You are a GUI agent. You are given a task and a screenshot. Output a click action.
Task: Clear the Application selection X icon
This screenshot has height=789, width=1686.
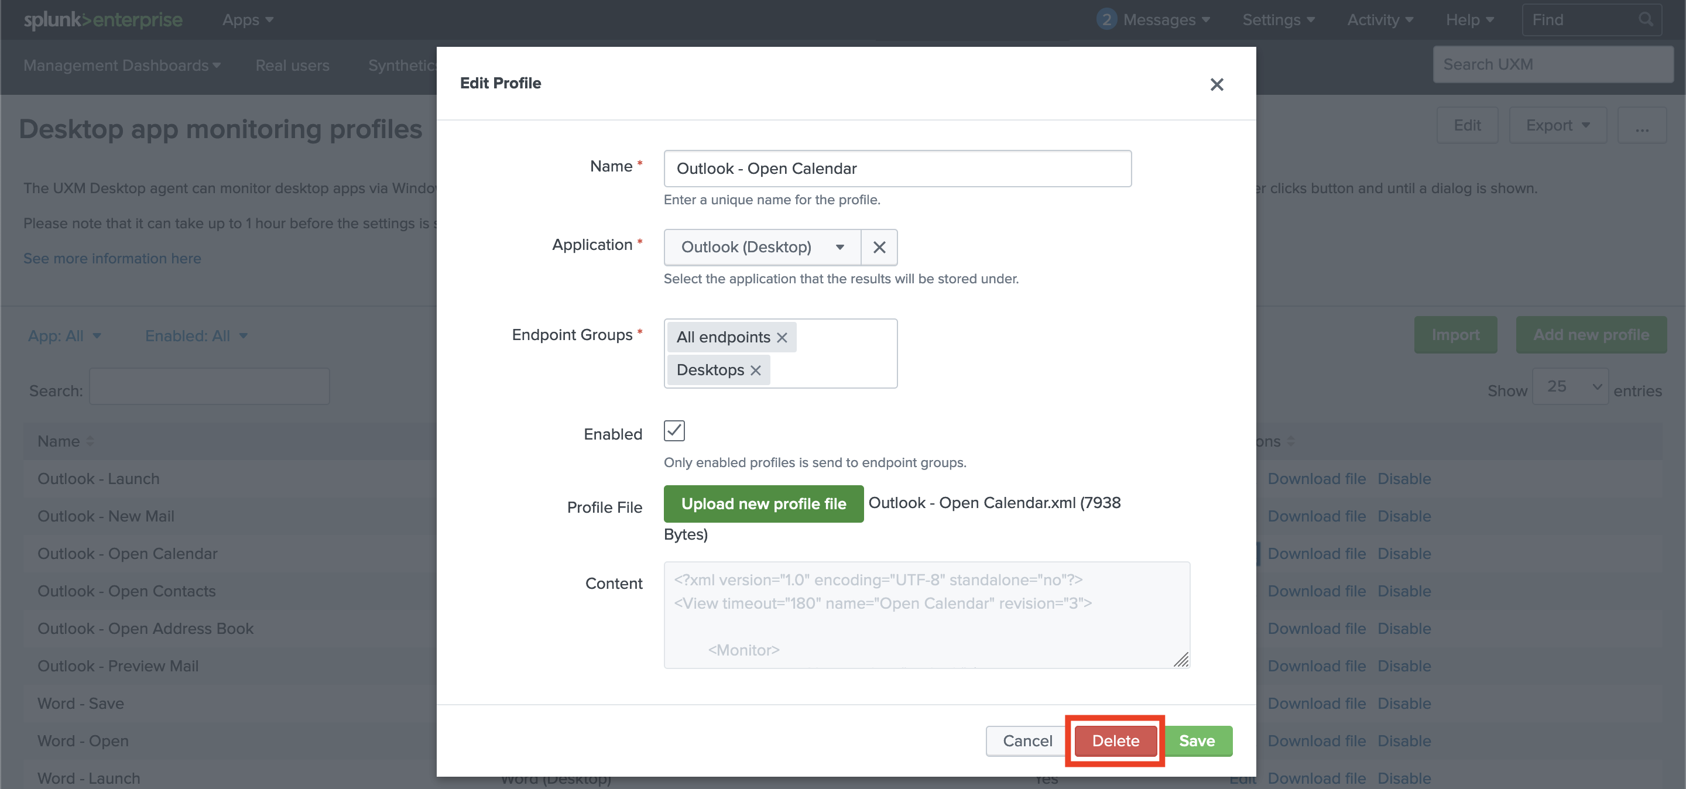(x=879, y=248)
